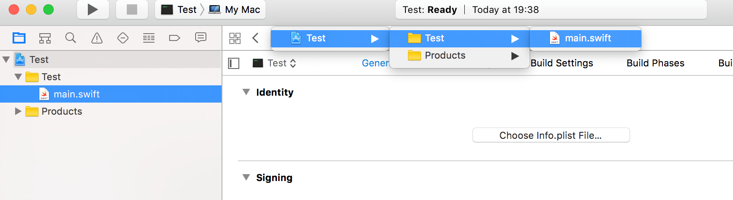Open the Report navigator speech bubble icon
This screenshot has width=733, height=200.
pos(201,38)
